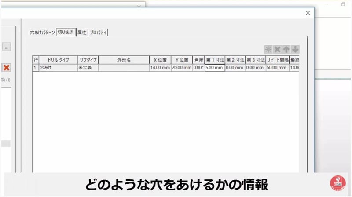Screen dimensions: 352x197
Task: Click the 第 1 寸法 field showing 5.00 mm
Action: coord(215,68)
